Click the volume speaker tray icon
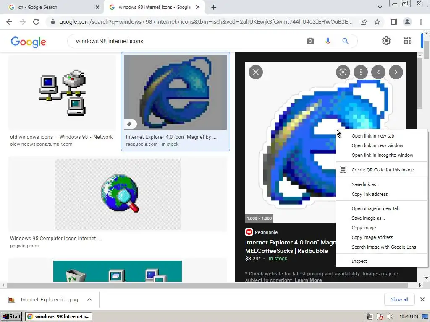The width and height of the screenshot is (430, 322). click(x=390, y=317)
